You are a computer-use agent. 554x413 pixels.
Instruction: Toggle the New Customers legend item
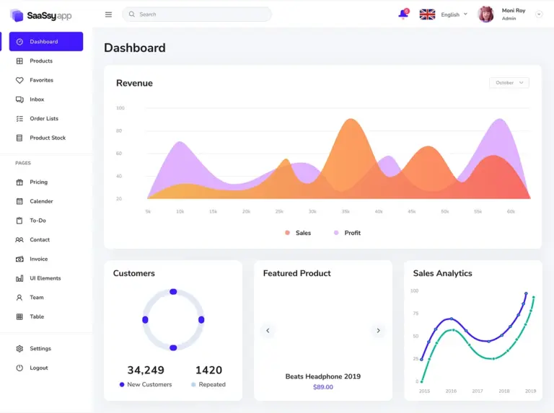click(146, 384)
